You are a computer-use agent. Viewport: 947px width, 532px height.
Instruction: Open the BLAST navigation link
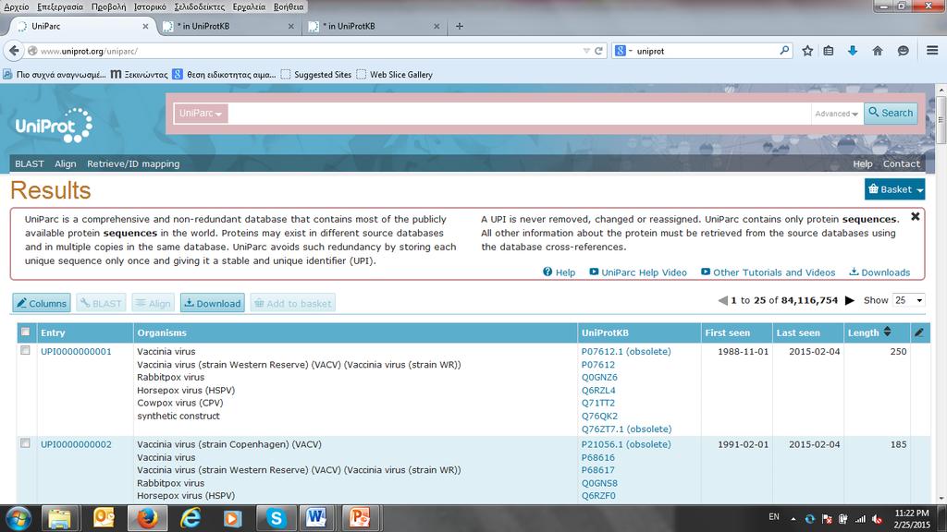point(30,163)
